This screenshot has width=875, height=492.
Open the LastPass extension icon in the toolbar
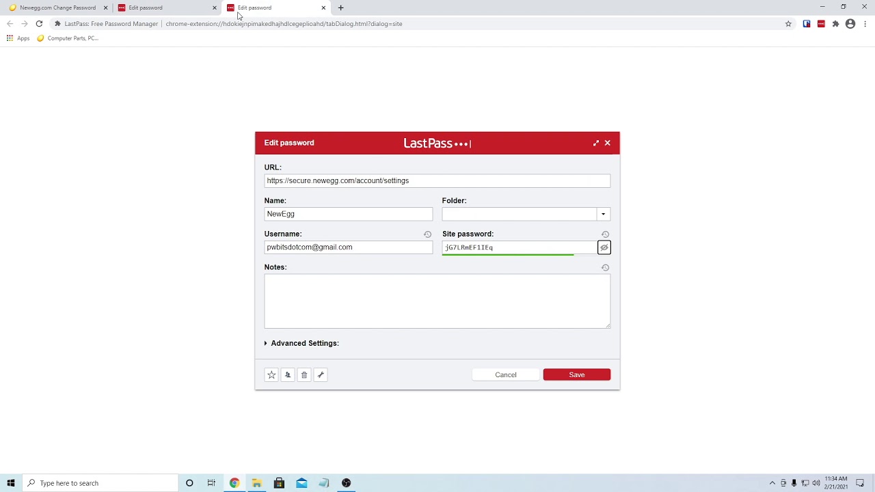821,24
